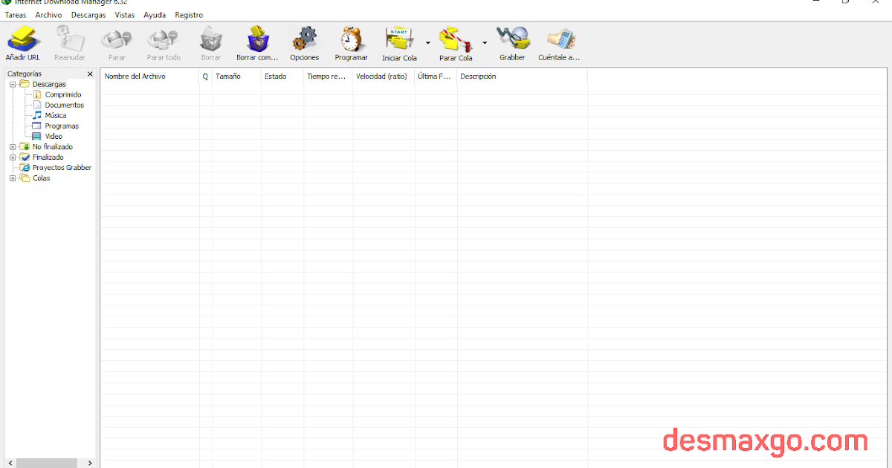Viewport: 892px width, 468px height.
Task: Click categories panel scrollbar right arrow
Action: click(90, 463)
